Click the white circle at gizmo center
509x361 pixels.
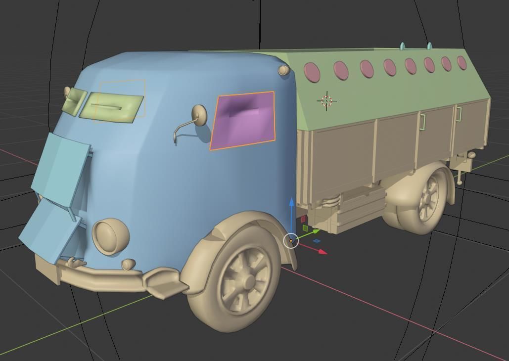(291, 240)
